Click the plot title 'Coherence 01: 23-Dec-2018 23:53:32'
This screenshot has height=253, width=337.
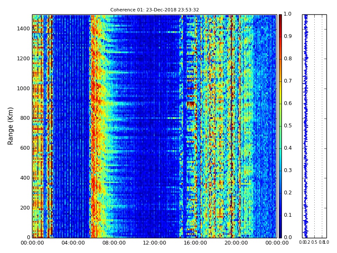click(x=155, y=10)
